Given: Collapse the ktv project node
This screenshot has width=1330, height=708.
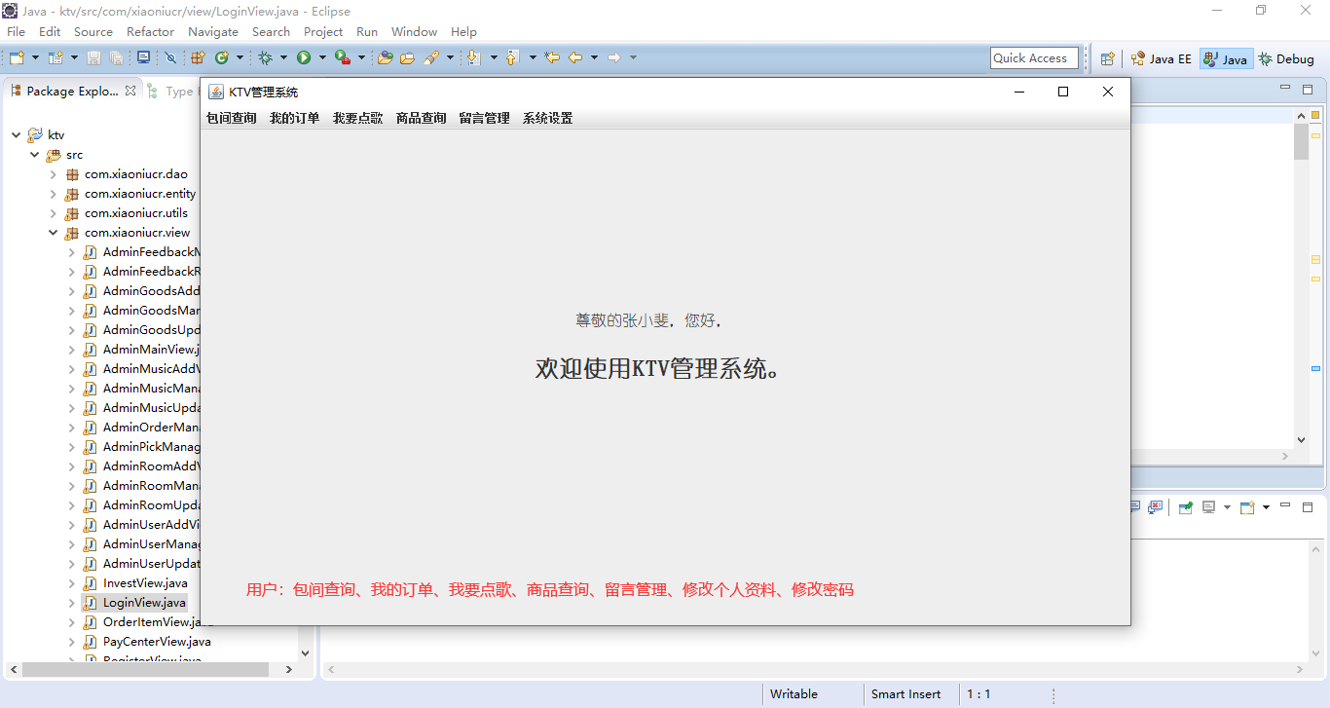Looking at the screenshot, I should 17,135.
